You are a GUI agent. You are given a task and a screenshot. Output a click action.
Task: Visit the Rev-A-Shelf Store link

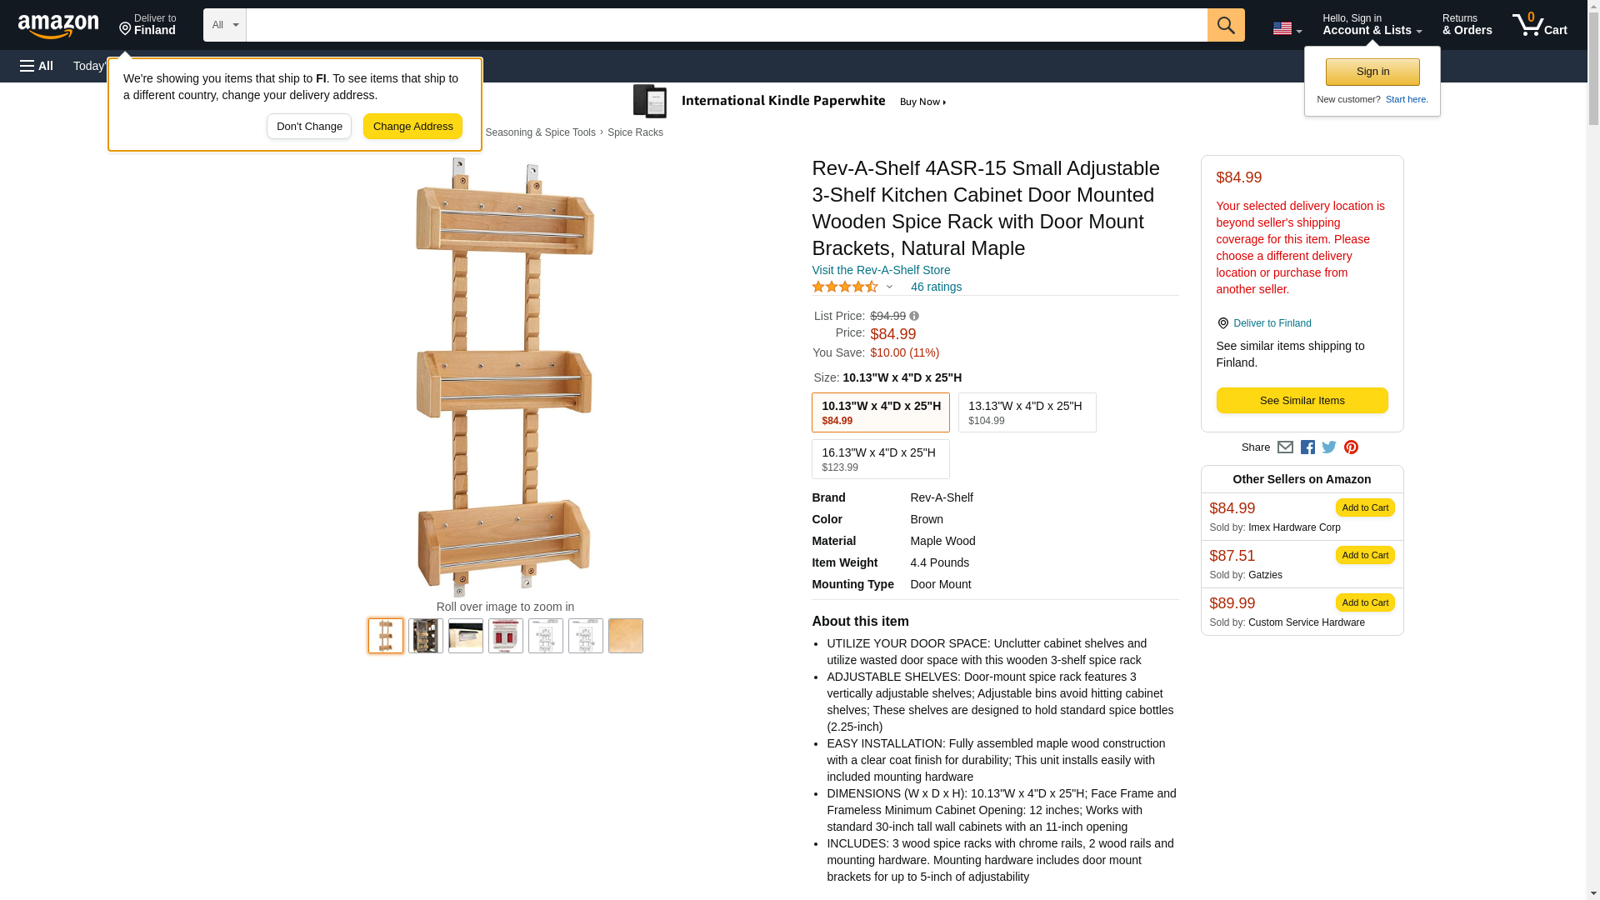coord(880,270)
